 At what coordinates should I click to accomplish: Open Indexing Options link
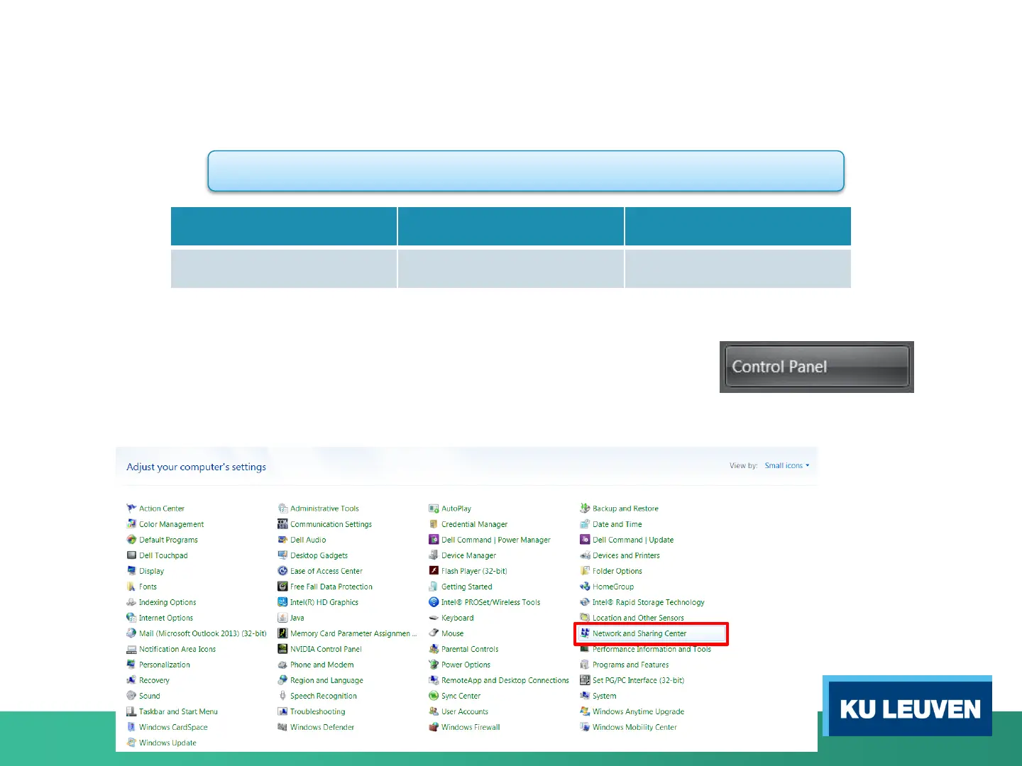(167, 602)
